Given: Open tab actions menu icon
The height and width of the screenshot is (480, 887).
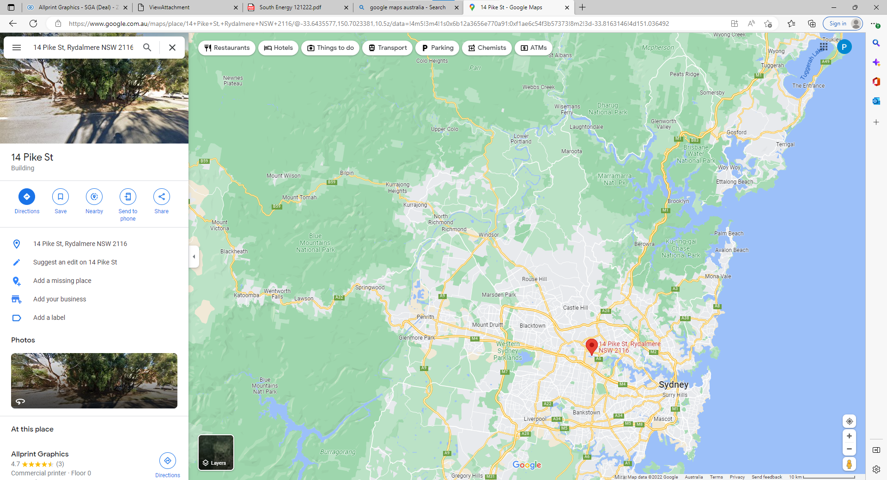Looking at the screenshot, I should (x=11, y=7).
